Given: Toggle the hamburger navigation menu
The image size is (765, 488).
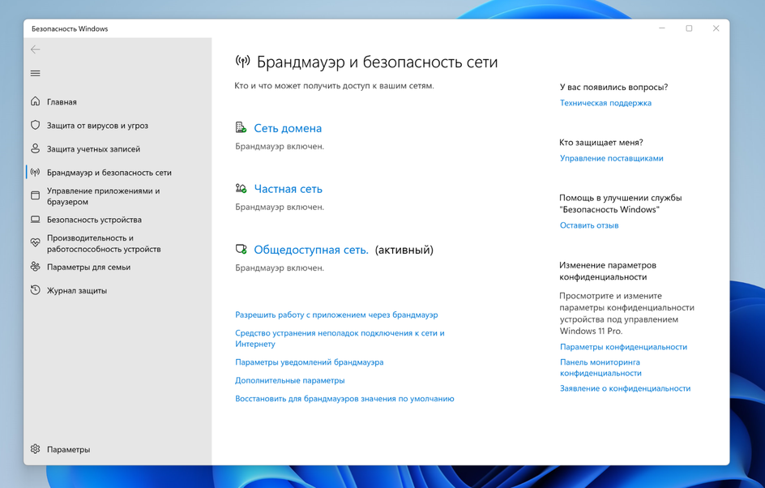Looking at the screenshot, I should click(x=35, y=73).
